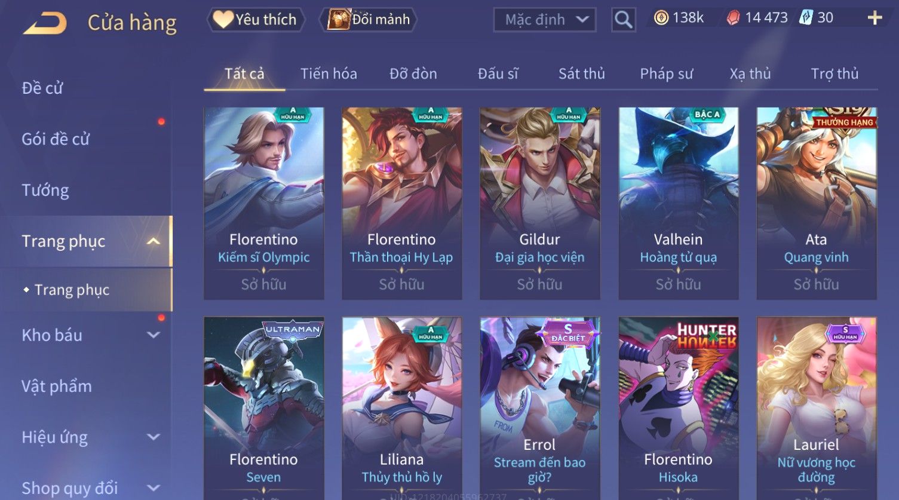The image size is (899, 500).
Task: Open Gói đề cử sidebar item
Action: click(x=56, y=139)
